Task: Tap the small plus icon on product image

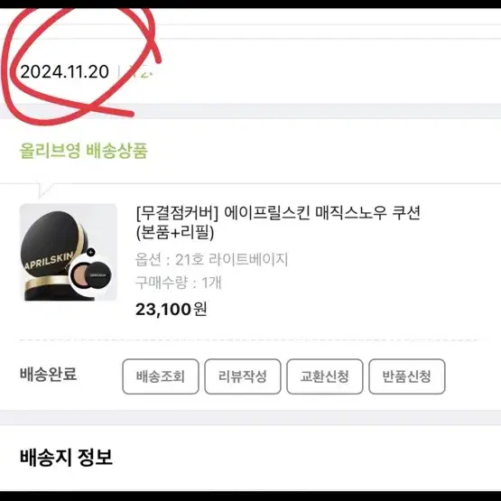Action: coord(91,252)
